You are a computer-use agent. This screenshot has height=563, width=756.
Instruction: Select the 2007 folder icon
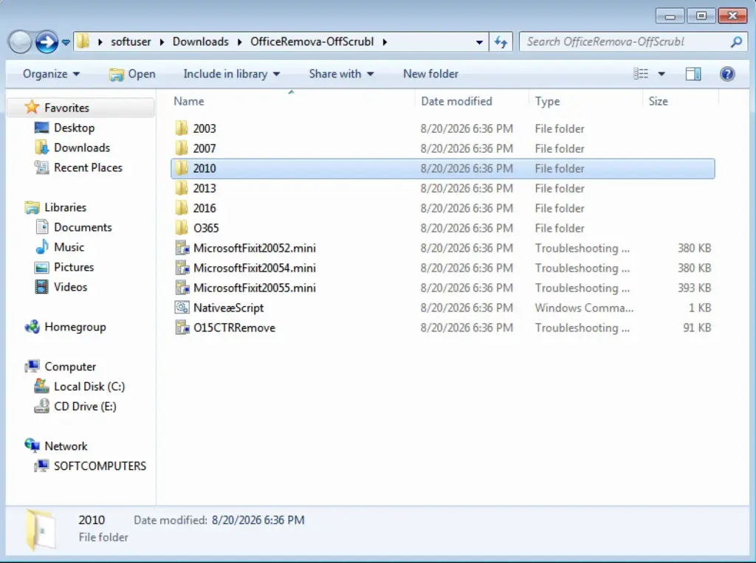[x=182, y=148]
